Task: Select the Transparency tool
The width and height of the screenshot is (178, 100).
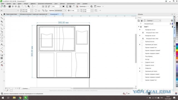Action: [2, 58]
